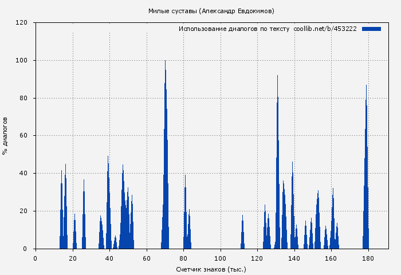The width and height of the screenshot is (401, 275).
Task: Click the legend label "Использование диалогов по тексту"
Action: [234, 29]
